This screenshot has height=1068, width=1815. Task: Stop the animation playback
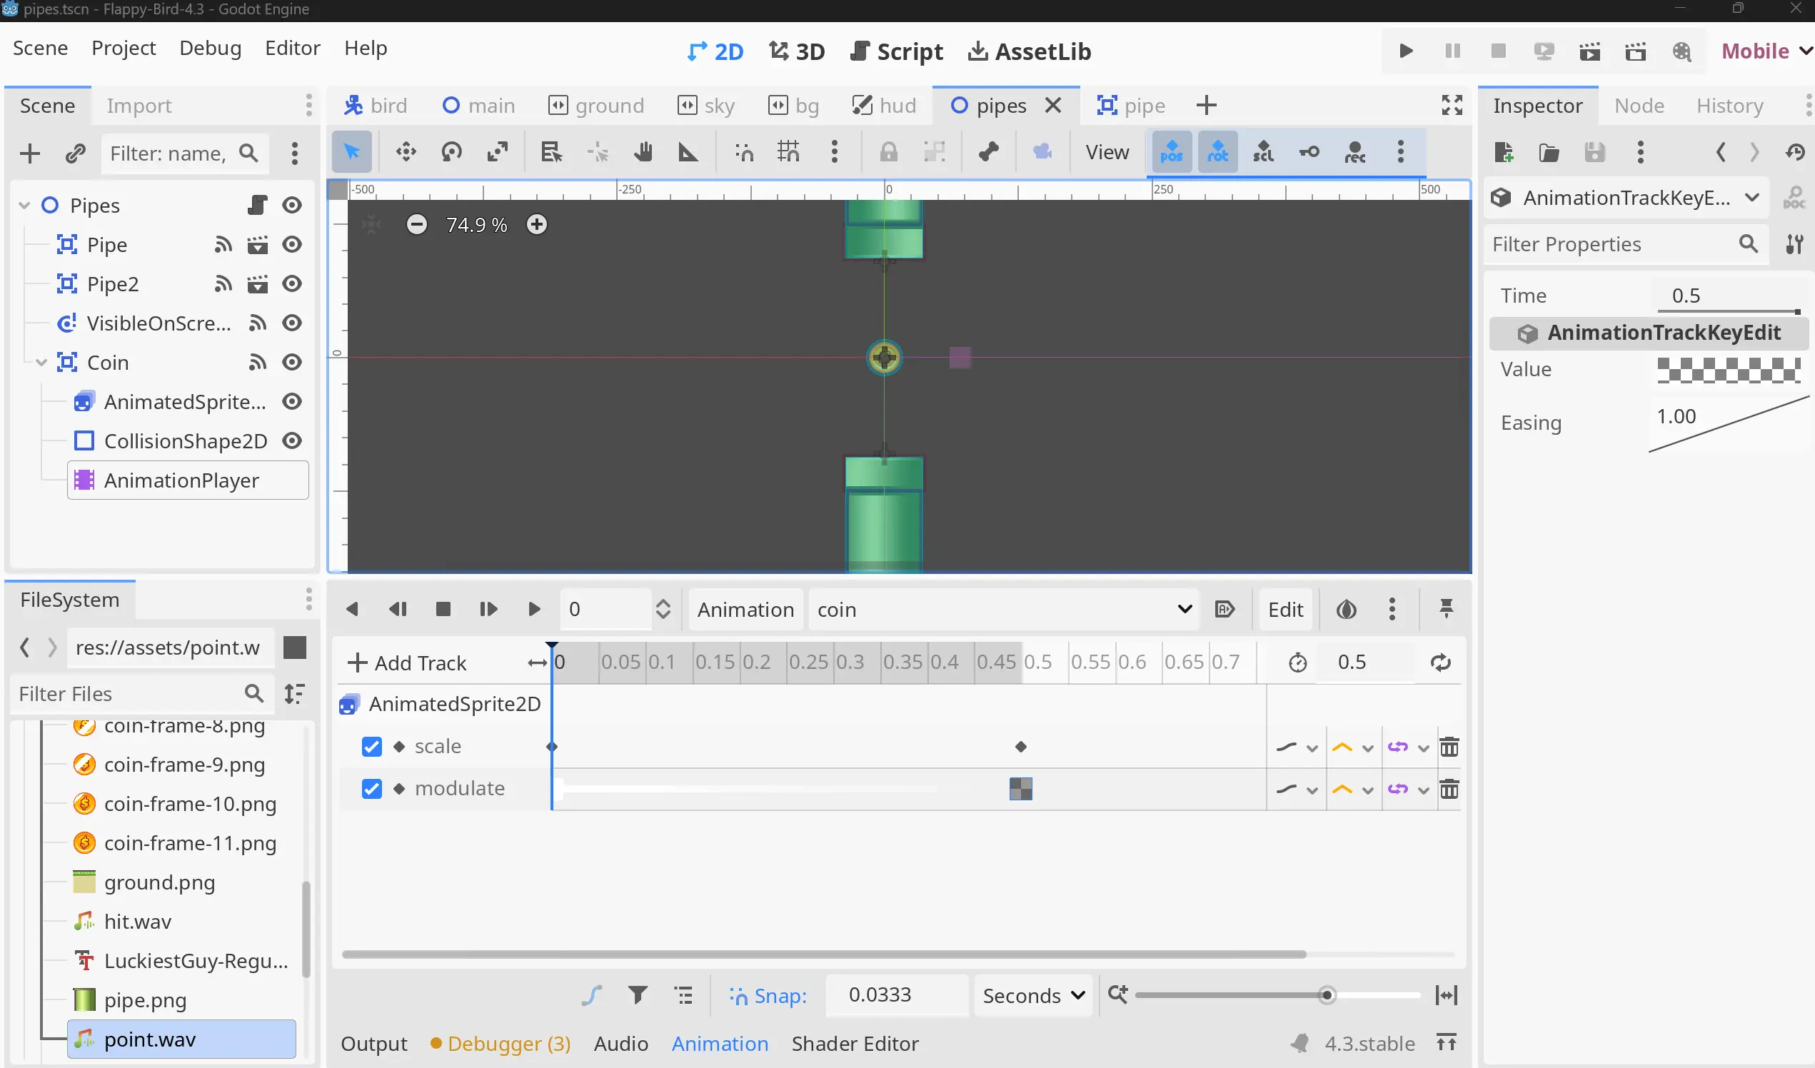click(x=443, y=610)
